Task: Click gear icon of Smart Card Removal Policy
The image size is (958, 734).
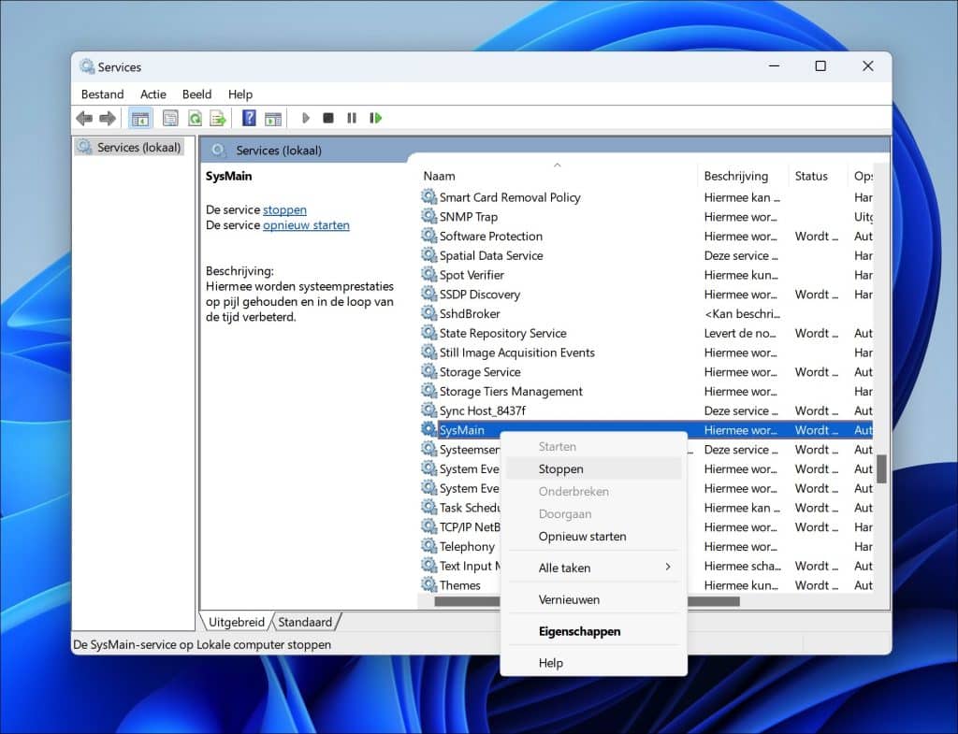Action: click(x=428, y=196)
